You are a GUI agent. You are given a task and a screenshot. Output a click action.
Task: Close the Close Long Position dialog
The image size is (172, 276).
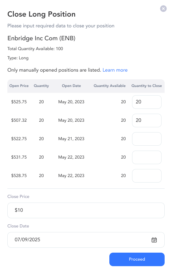[163, 8]
